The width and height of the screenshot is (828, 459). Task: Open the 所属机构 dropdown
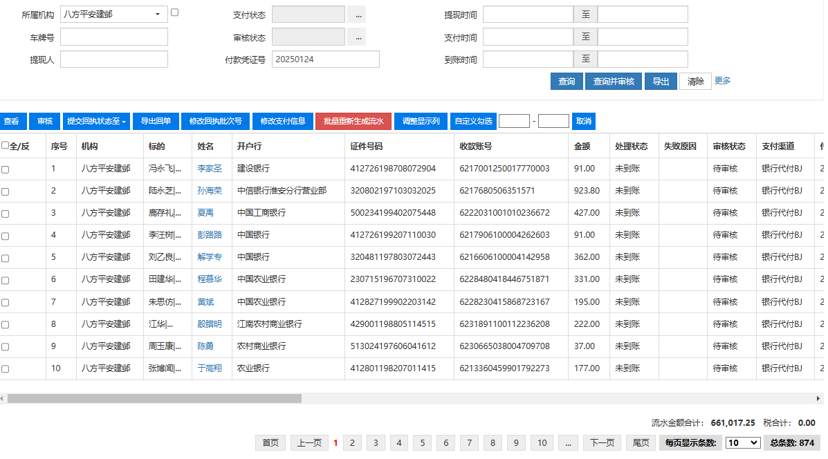[x=113, y=15]
